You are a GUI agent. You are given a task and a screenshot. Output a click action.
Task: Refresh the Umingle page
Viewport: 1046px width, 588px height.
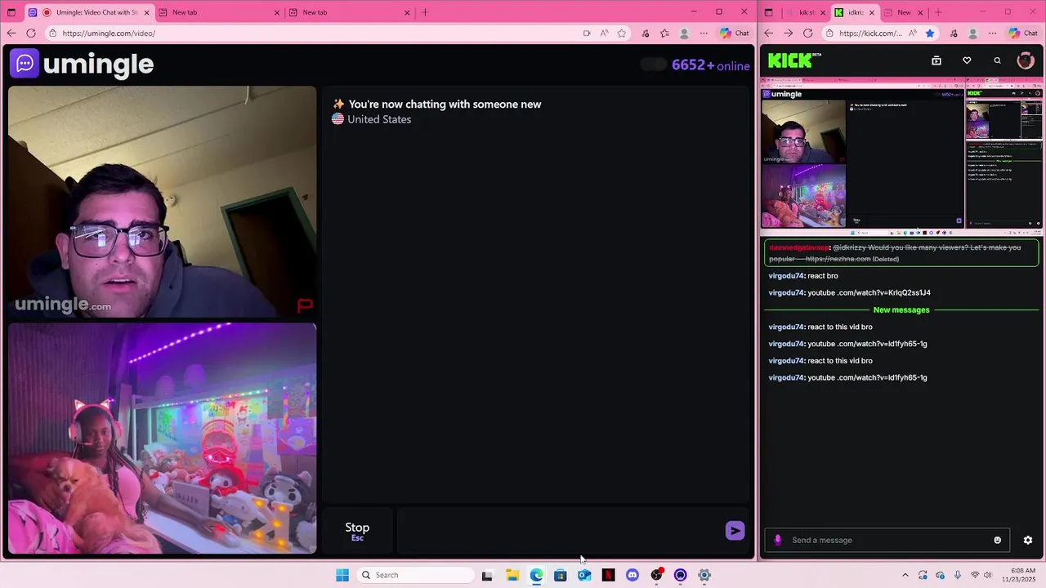point(31,33)
